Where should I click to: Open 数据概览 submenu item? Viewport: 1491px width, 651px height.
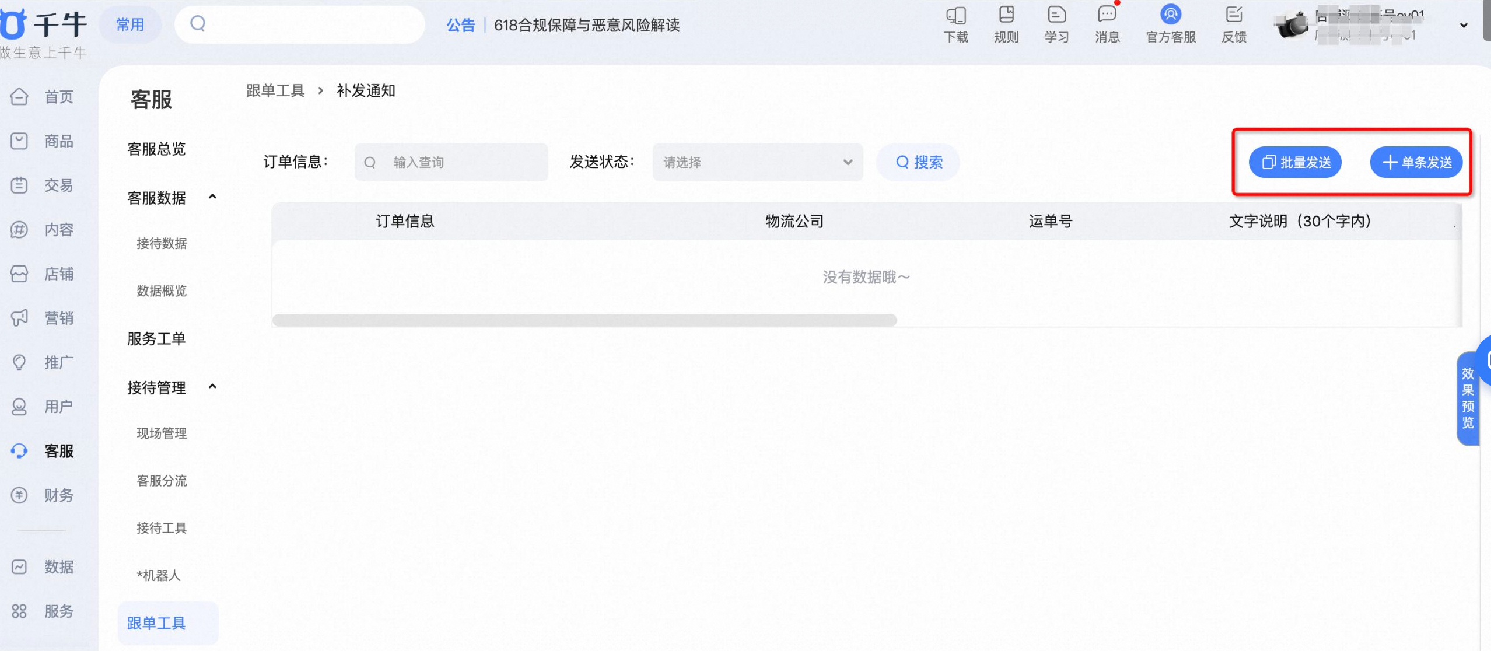162,291
